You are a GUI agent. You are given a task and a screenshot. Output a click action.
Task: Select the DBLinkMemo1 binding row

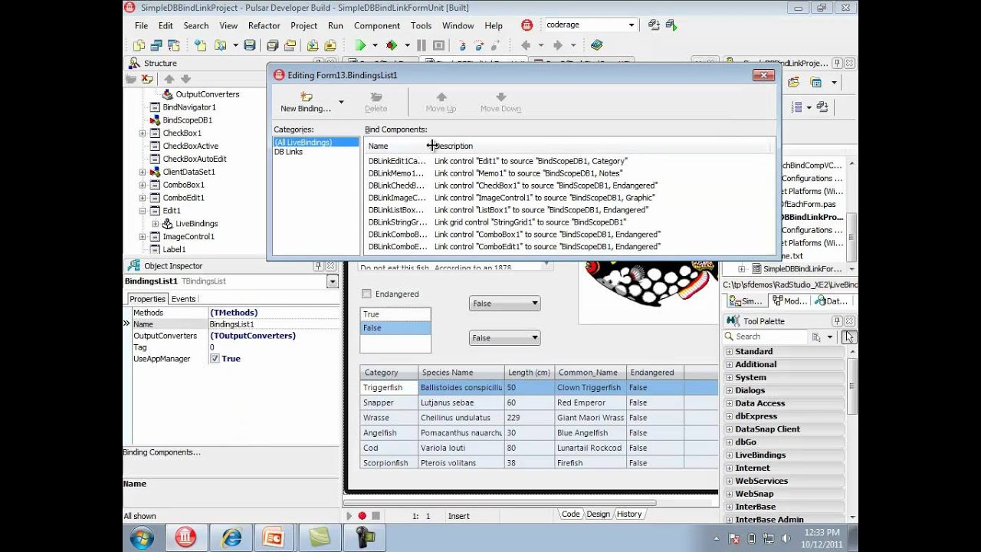[569, 173]
